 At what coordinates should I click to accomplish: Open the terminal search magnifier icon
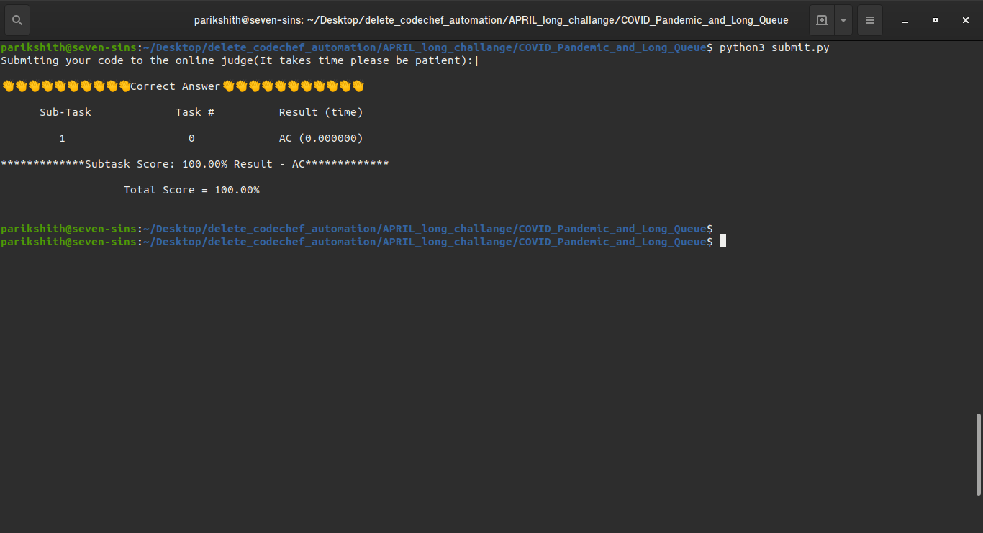coord(17,20)
